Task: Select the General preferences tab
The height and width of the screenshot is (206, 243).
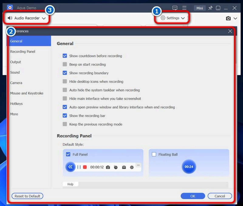Action: (29, 41)
